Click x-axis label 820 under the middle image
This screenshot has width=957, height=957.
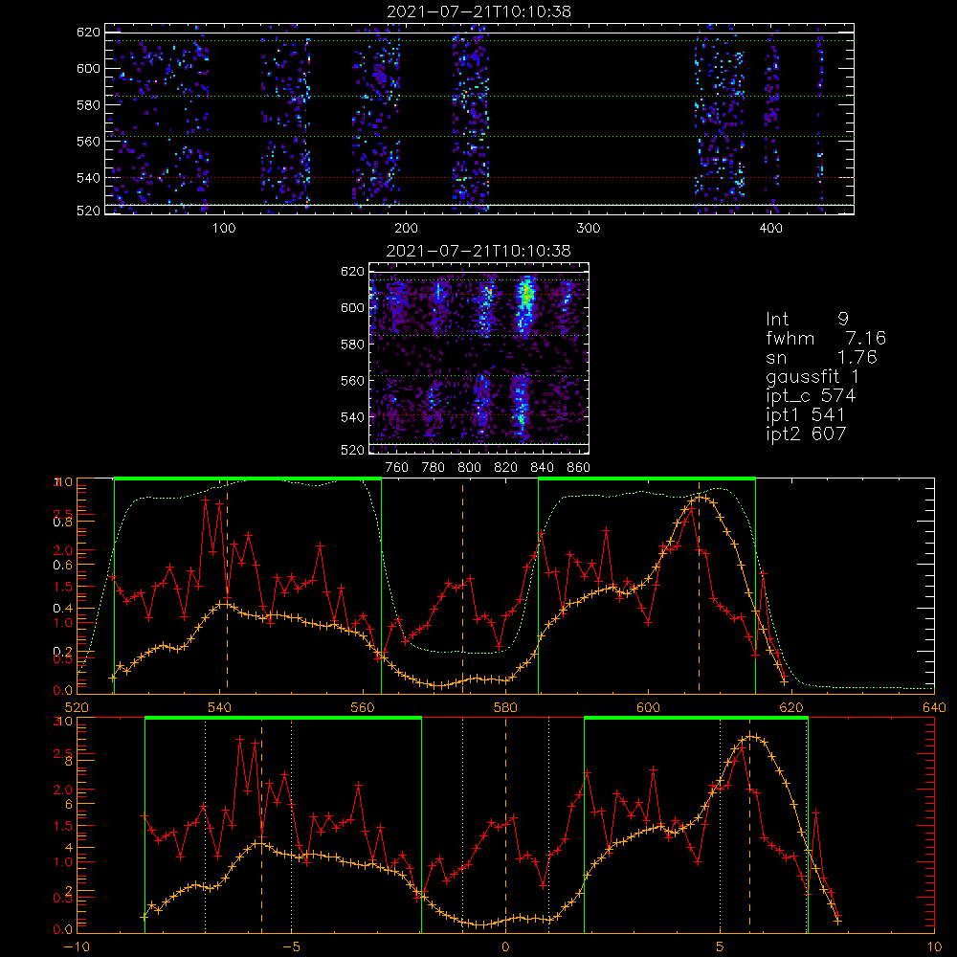(x=506, y=468)
